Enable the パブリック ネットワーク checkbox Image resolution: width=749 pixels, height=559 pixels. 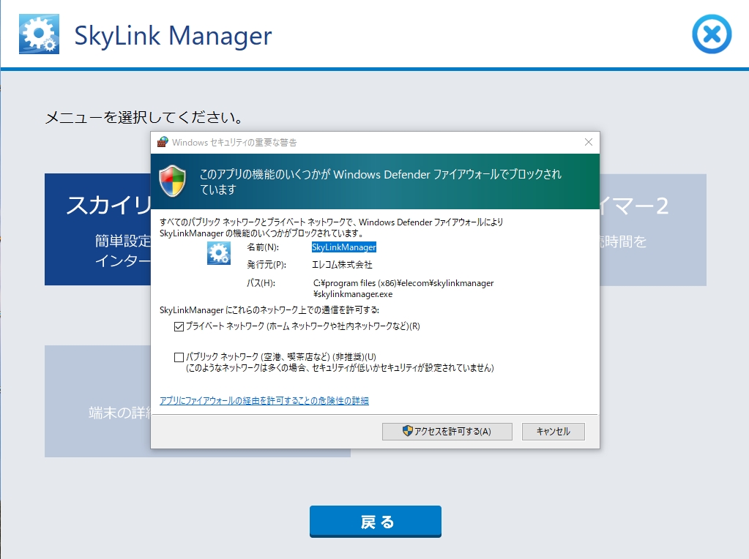(x=179, y=357)
